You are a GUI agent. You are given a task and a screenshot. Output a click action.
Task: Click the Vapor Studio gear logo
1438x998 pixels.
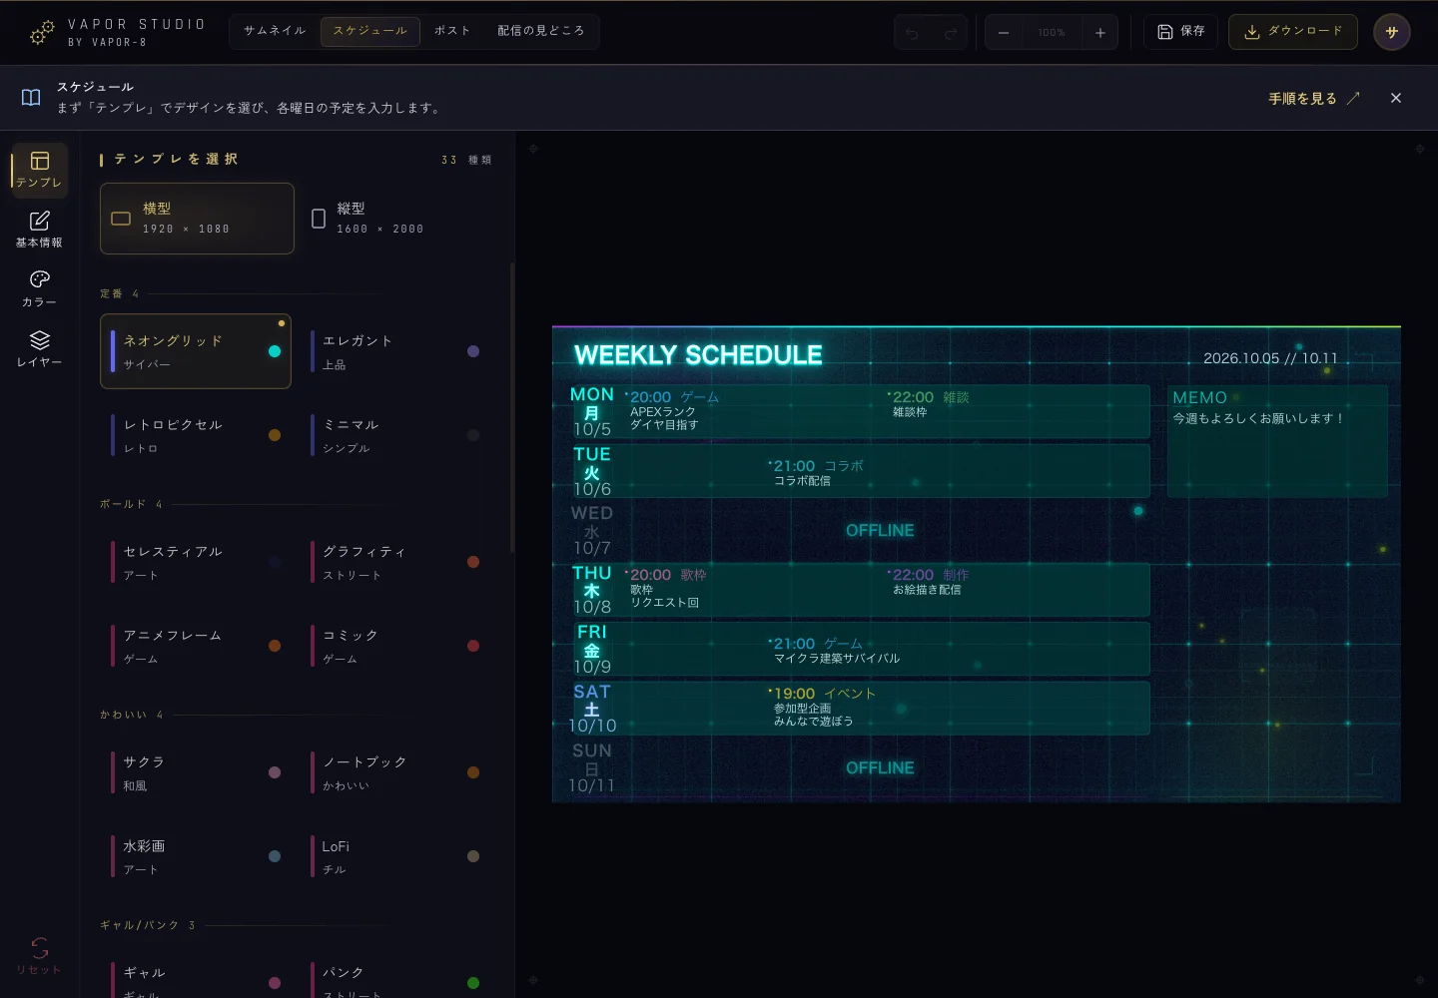42,33
